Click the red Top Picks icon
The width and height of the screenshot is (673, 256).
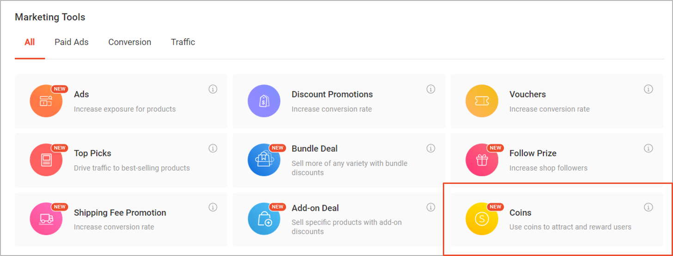pos(46,160)
